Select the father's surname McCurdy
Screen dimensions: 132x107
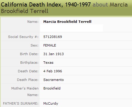51,103
